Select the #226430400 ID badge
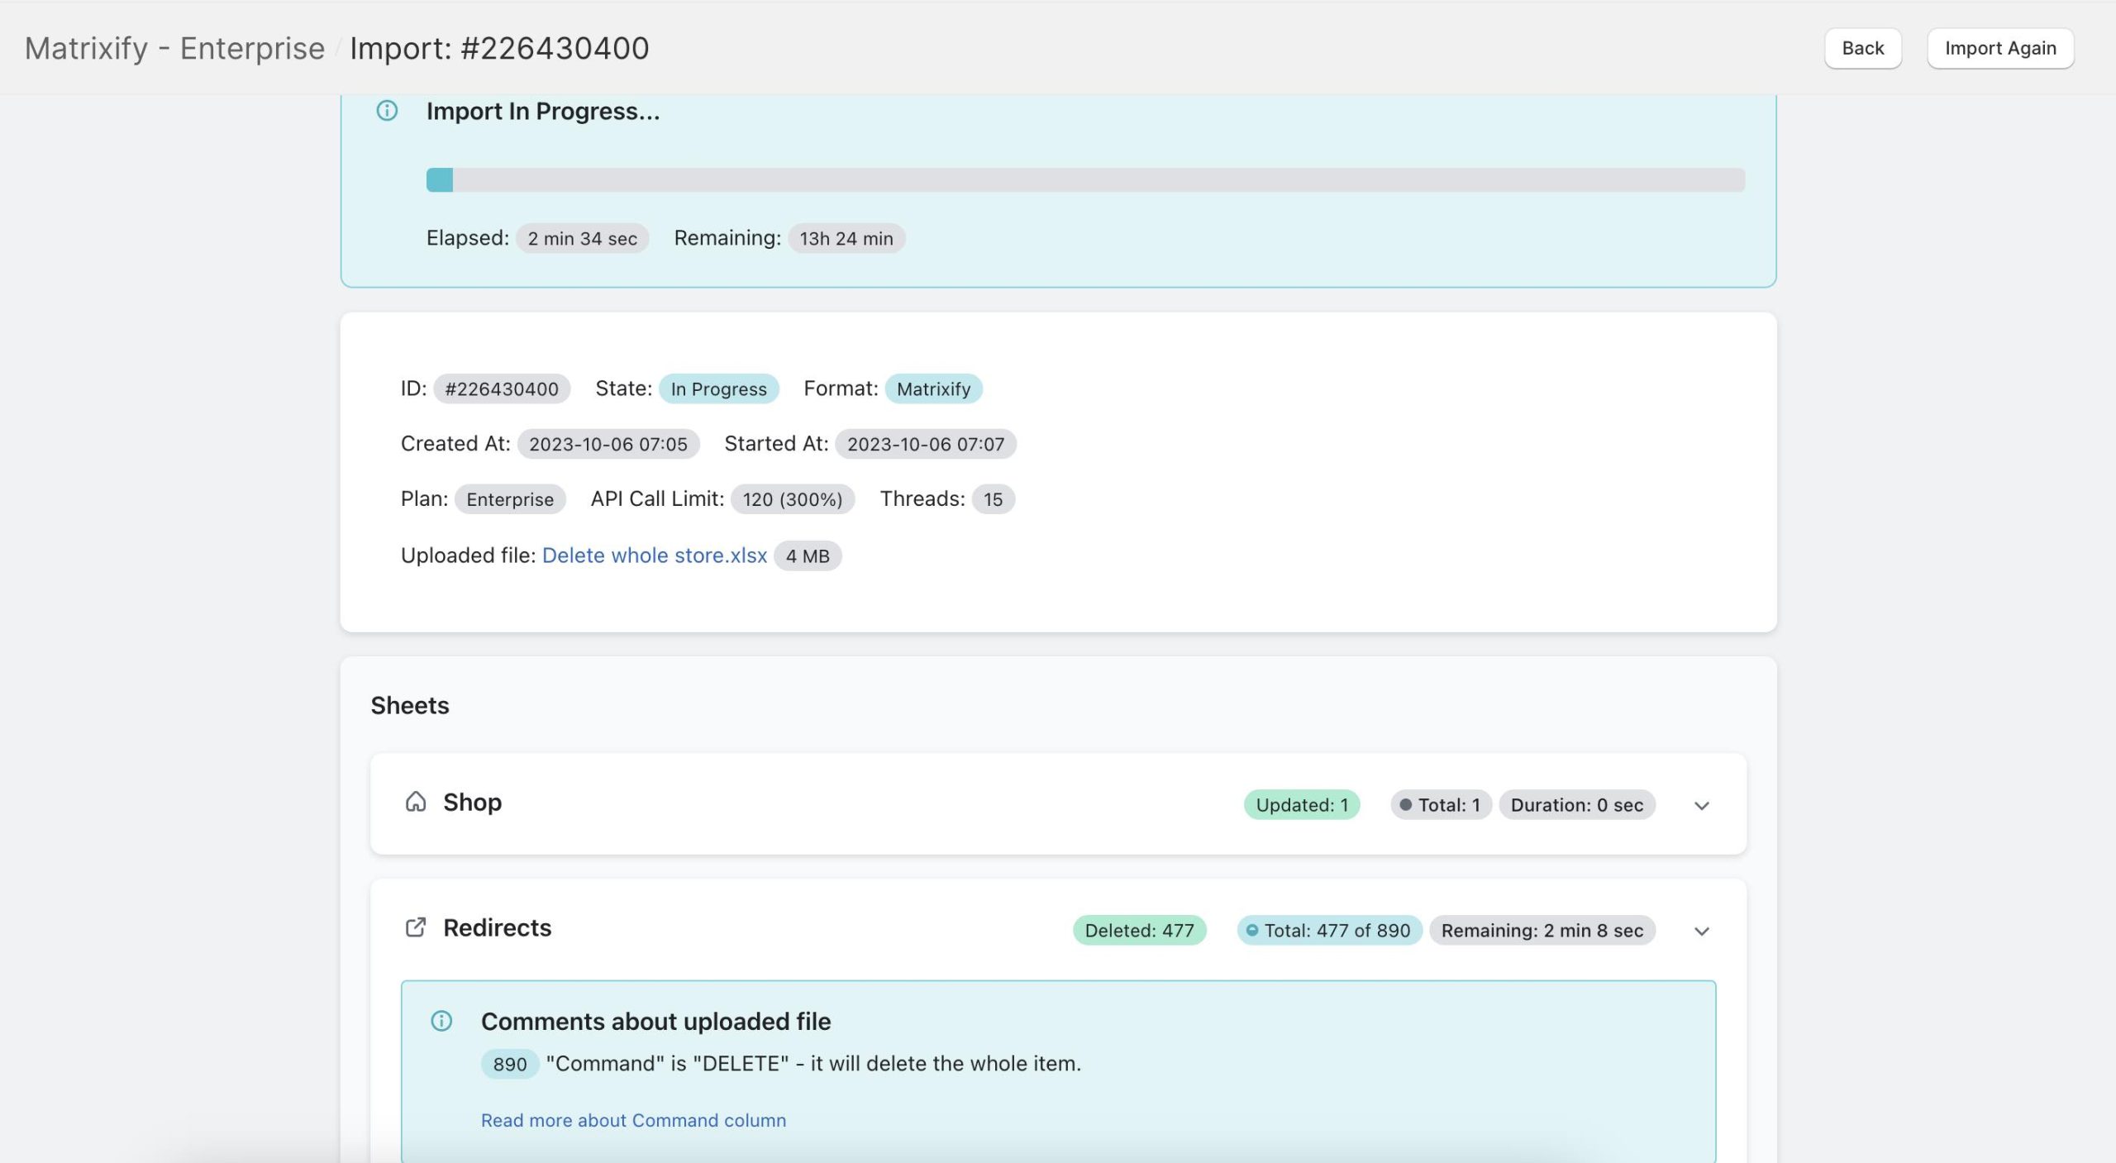This screenshot has height=1163, width=2116. 501,388
